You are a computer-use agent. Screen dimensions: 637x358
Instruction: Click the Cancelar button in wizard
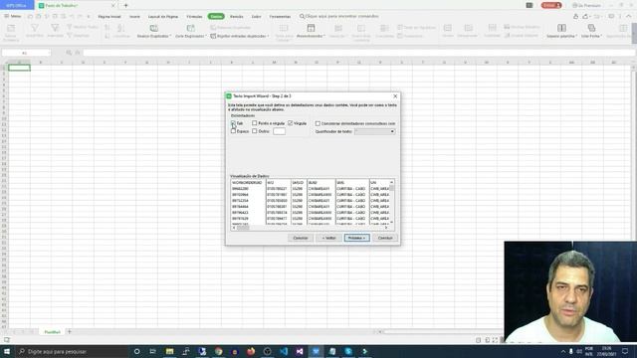coord(301,238)
